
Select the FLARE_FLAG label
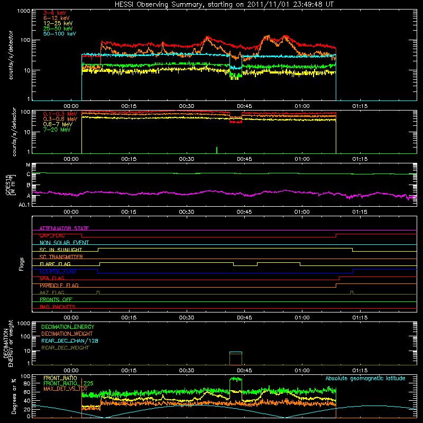click(x=55, y=264)
